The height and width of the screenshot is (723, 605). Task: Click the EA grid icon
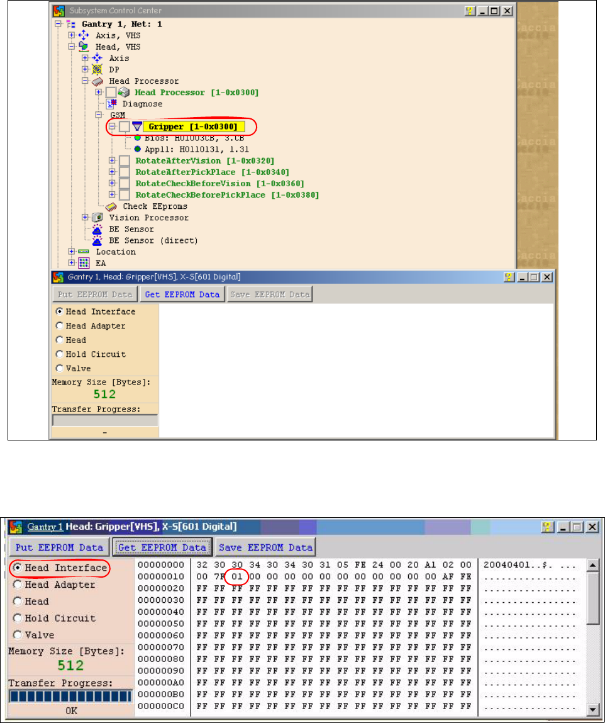click(84, 263)
